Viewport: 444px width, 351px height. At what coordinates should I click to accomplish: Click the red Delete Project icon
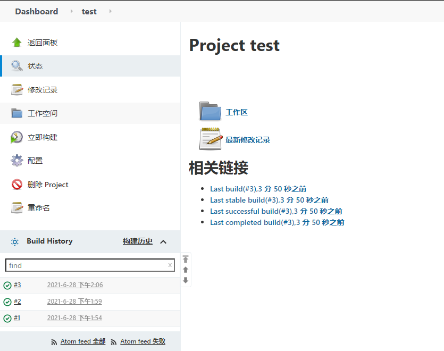coord(17,185)
